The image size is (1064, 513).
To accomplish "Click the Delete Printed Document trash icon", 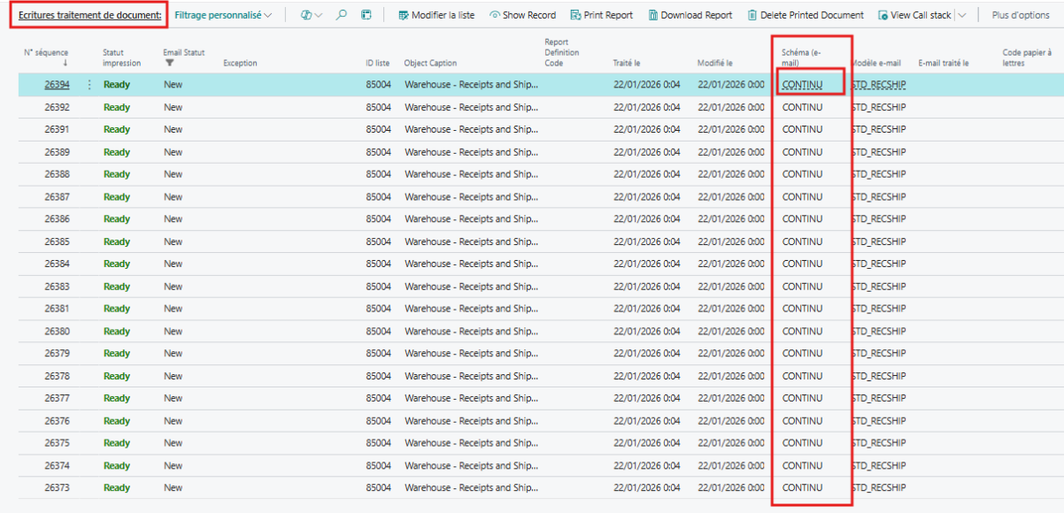I will [x=752, y=15].
